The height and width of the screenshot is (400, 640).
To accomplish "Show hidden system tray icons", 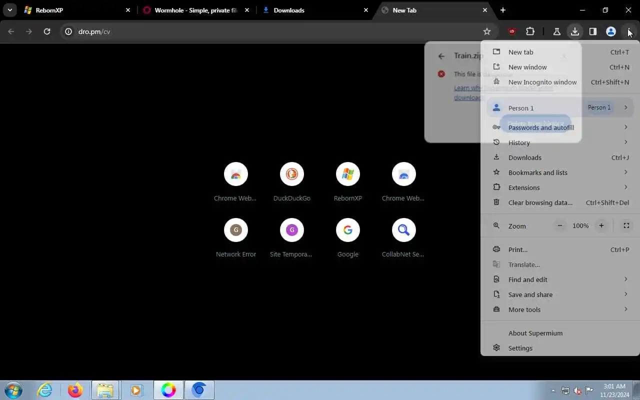I will pyautogui.click(x=553, y=390).
